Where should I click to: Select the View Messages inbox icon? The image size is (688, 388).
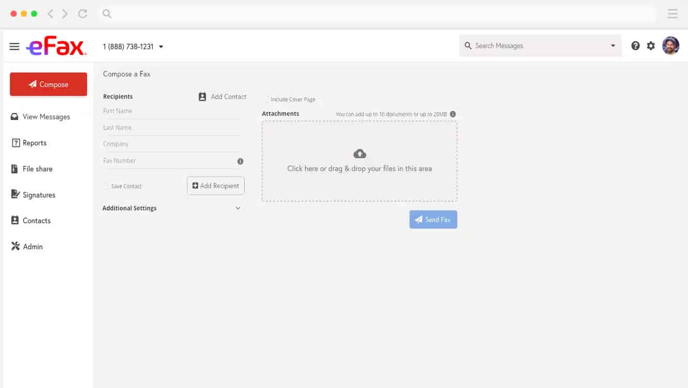coord(14,116)
